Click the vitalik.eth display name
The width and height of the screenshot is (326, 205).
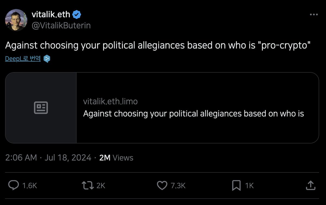tap(51, 14)
